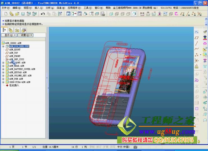Expand the 3D88-PCBA-ASM.ASM node
Screen dimensions: 208x151
coord(3,82)
